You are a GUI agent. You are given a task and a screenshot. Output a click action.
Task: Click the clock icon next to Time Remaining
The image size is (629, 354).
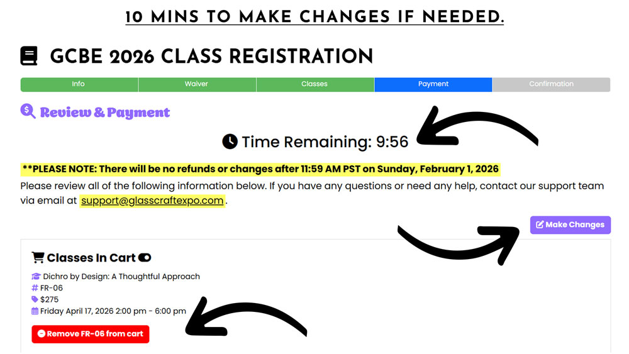point(230,142)
